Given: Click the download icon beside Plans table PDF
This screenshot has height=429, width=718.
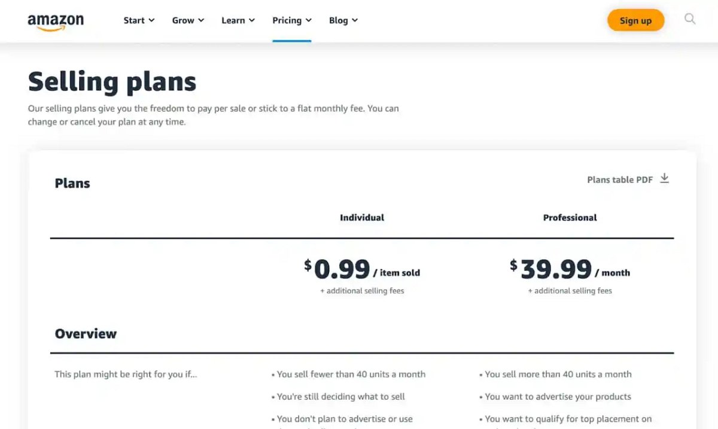Looking at the screenshot, I should (x=664, y=178).
